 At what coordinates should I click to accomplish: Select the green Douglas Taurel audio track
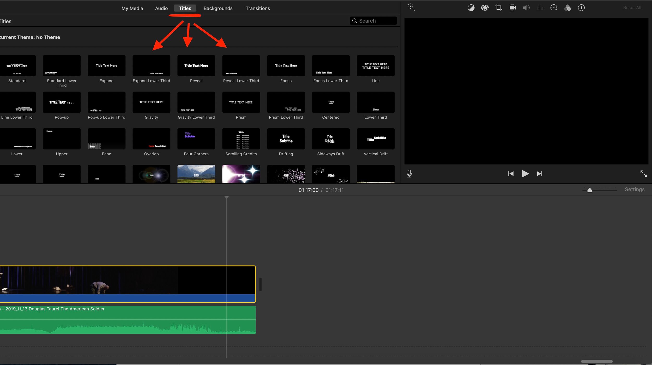point(128,320)
